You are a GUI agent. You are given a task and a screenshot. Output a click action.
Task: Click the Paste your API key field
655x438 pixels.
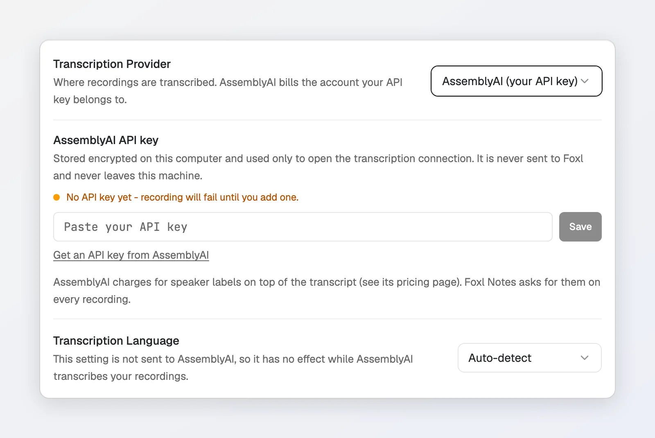click(x=303, y=227)
